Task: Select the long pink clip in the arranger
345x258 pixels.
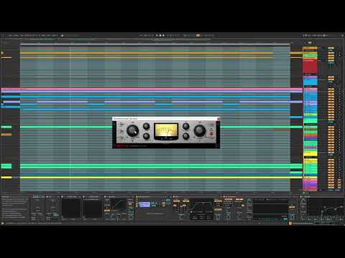Action: [x=152, y=89]
